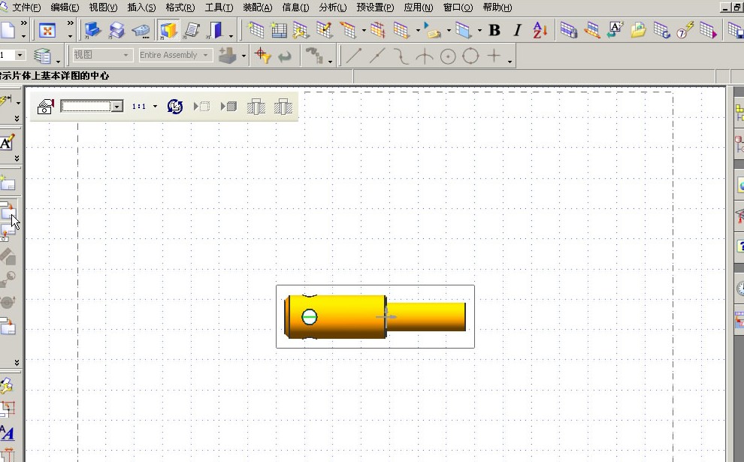Viewport: 744px width, 462px height.
Task: Click the lock table rows icon
Action: pos(569,30)
